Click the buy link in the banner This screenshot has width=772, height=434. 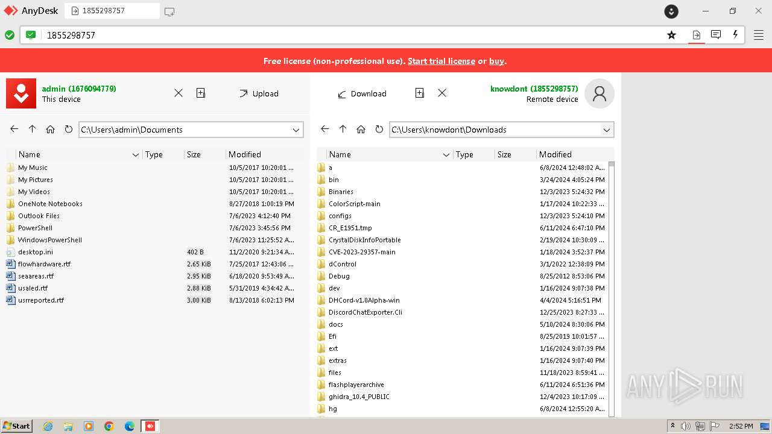(x=496, y=61)
